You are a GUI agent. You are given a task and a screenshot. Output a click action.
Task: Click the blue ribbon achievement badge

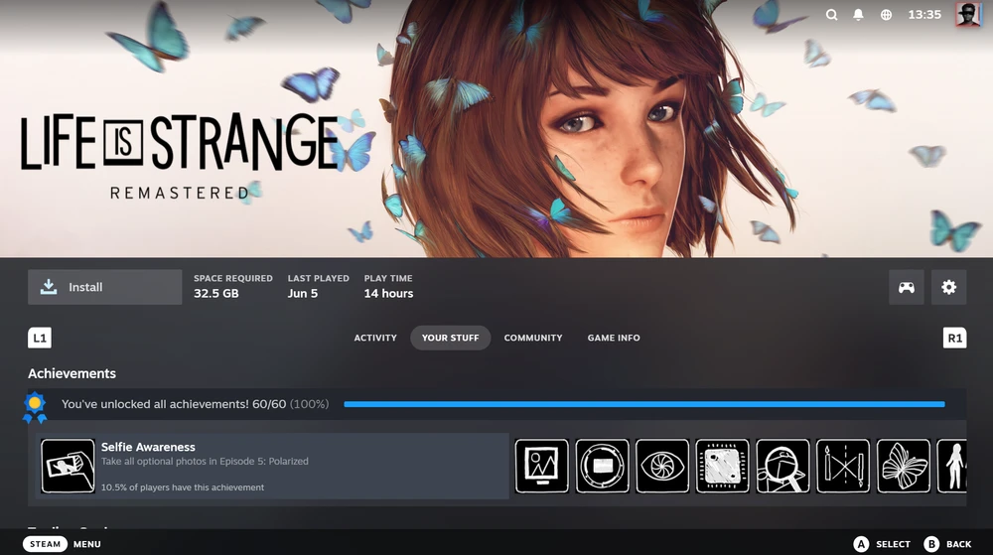click(x=35, y=407)
